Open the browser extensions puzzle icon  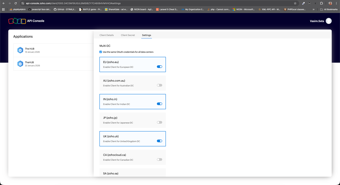(x=321, y=3)
